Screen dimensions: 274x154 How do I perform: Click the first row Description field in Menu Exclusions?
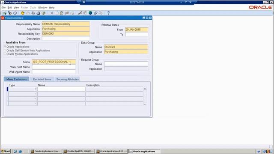[x=114, y=89]
